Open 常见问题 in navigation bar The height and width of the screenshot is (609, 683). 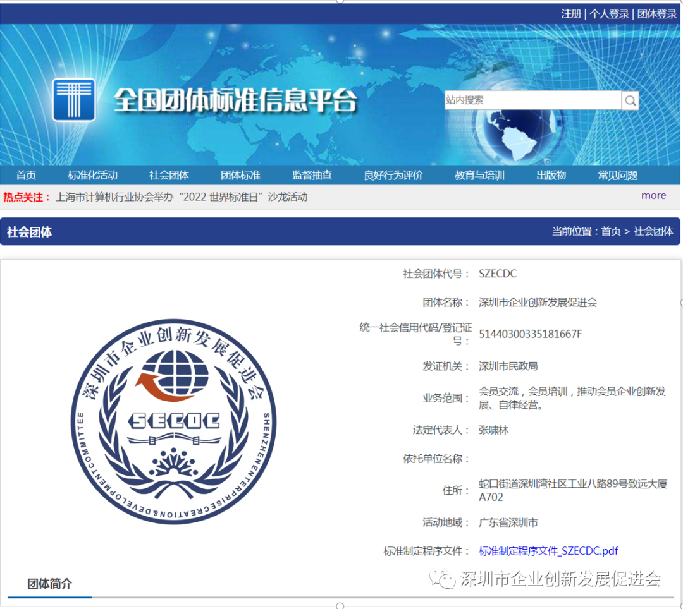(x=617, y=176)
